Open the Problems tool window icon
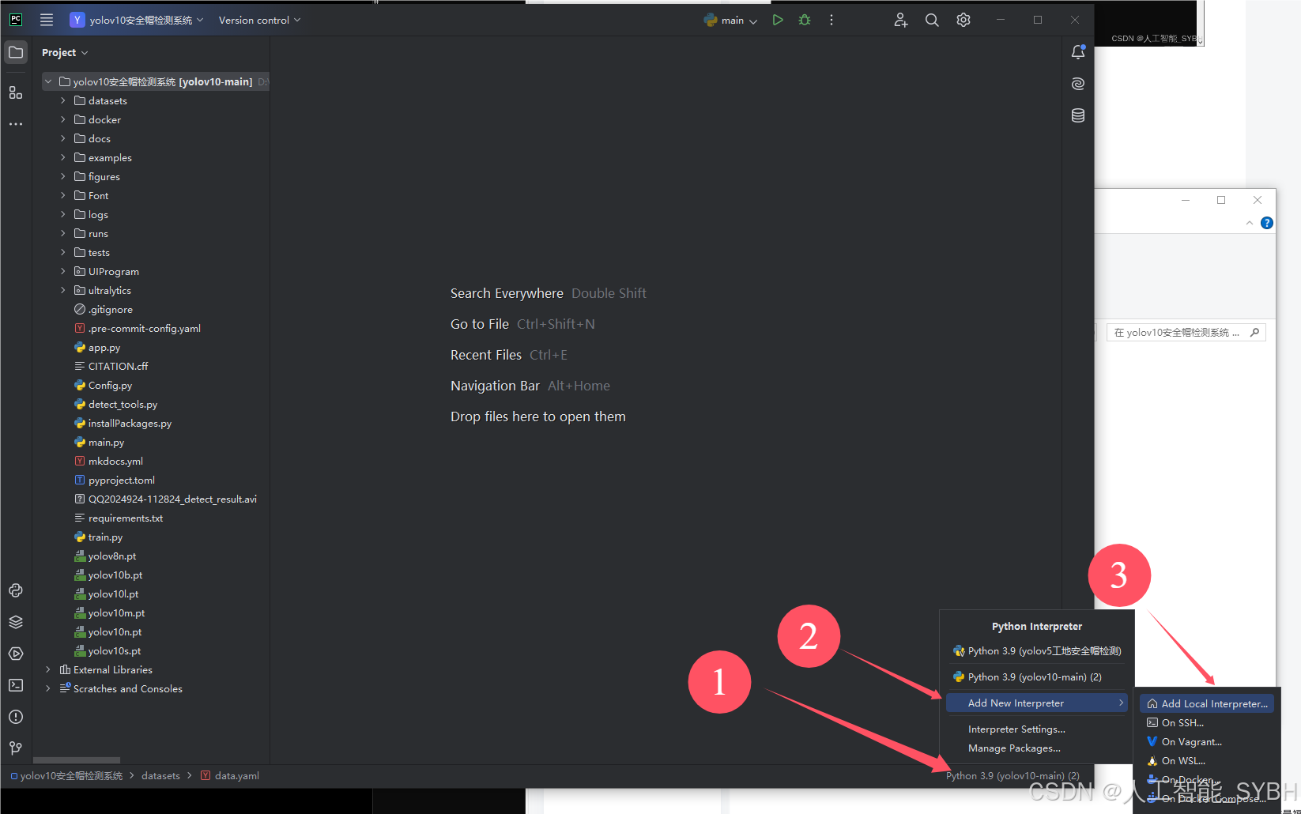 [16, 717]
